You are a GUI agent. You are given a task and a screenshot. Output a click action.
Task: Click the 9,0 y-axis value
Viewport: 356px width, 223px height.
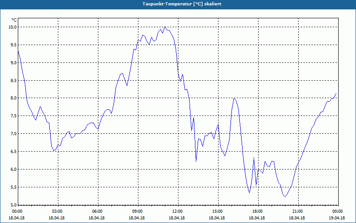(x=14, y=62)
